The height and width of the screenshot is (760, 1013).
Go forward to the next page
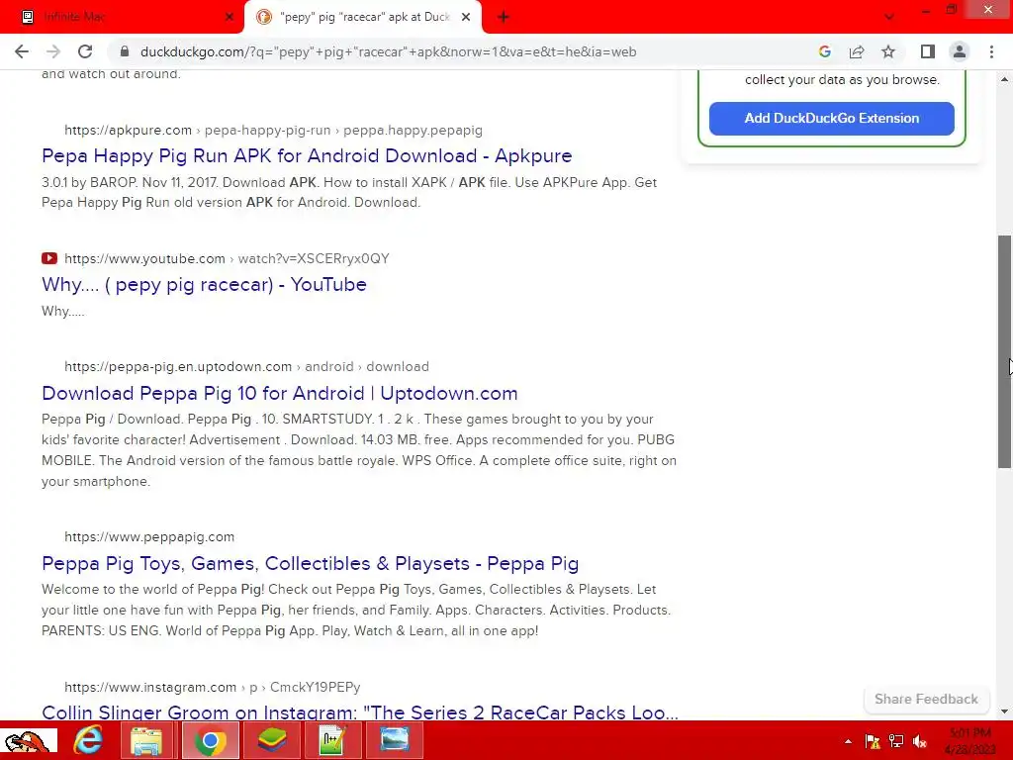[53, 51]
